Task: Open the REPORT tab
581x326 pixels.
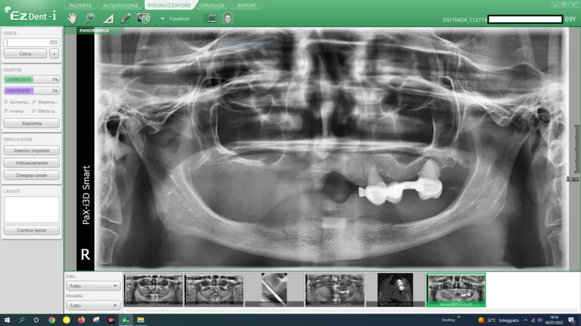Action: click(x=247, y=5)
